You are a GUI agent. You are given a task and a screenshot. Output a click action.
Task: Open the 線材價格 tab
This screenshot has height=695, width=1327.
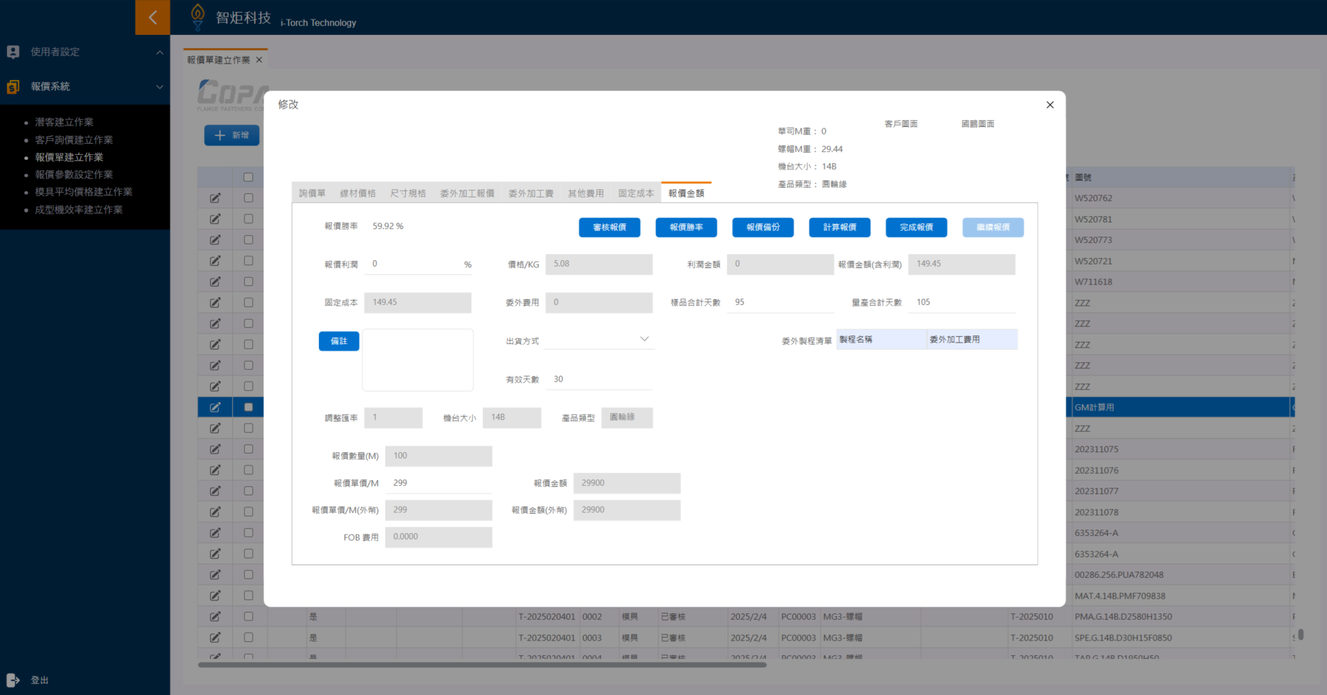(x=357, y=193)
